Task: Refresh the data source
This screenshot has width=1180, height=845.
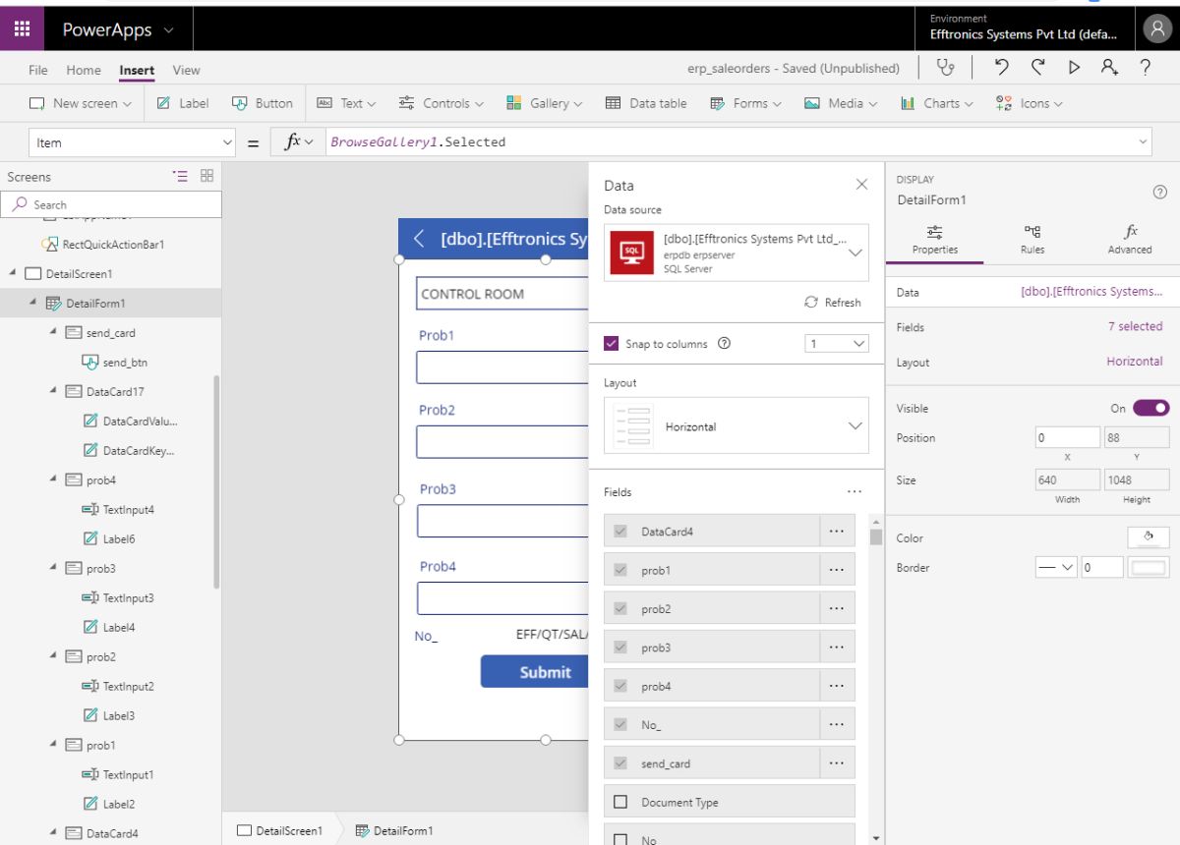Action: (832, 303)
